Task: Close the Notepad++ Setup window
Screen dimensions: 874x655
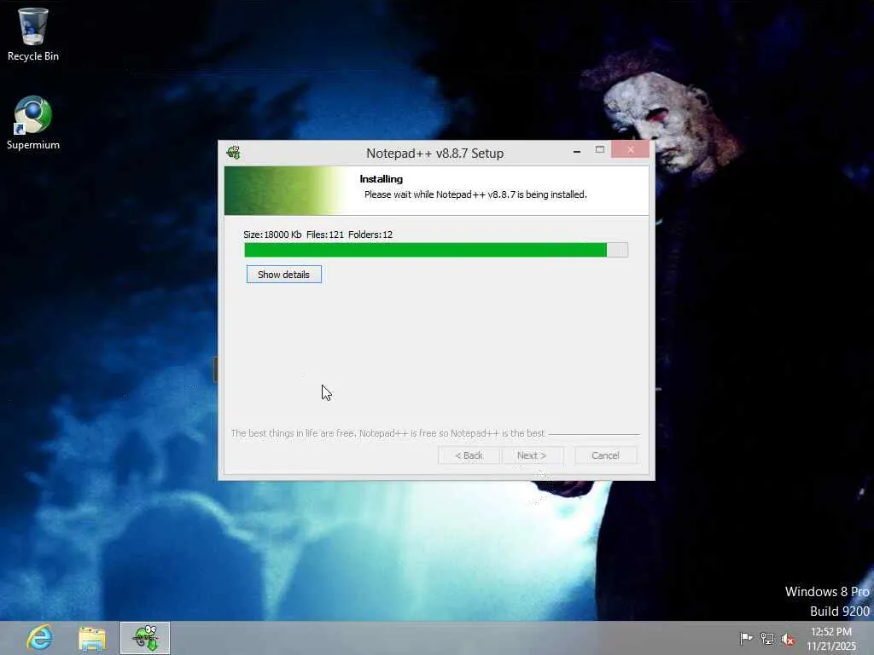Action: [631, 149]
